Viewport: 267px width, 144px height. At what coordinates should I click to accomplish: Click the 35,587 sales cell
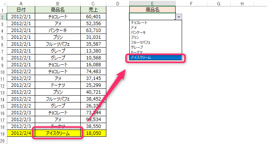[x=93, y=44]
